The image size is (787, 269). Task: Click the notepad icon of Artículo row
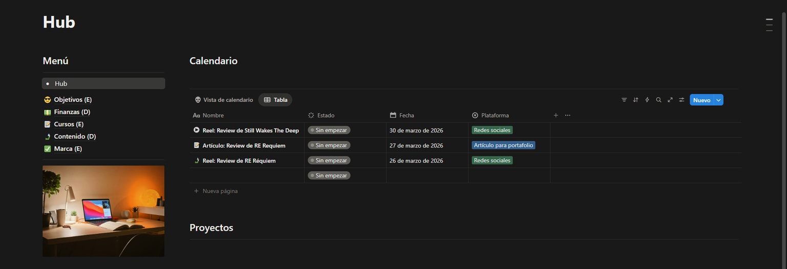(196, 145)
